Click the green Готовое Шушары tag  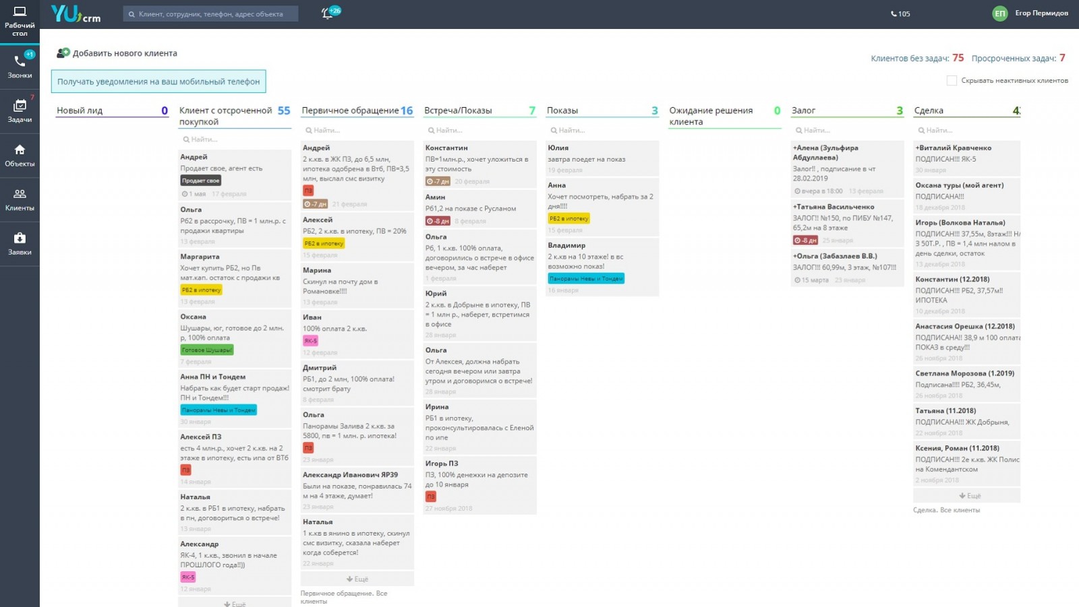tap(206, 350)
